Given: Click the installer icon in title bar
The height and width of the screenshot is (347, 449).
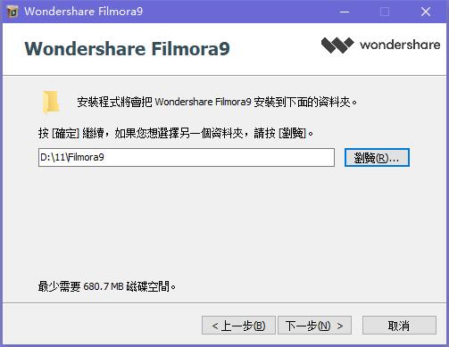Looking at the screenshot, I should coord(12,12).
